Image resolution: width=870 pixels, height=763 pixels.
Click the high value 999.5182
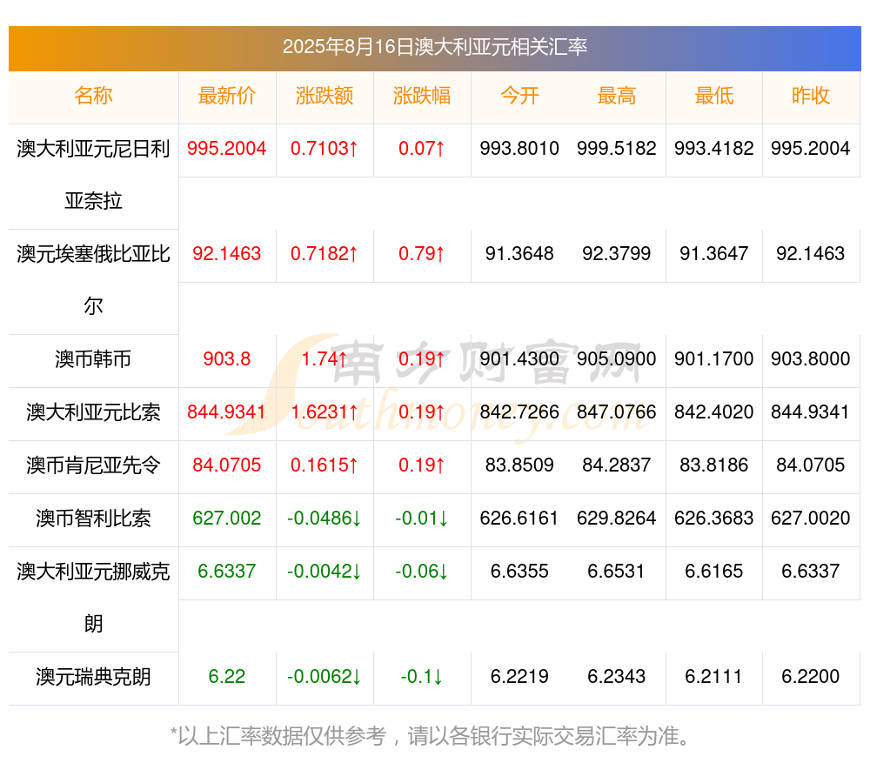coord(617,149)
